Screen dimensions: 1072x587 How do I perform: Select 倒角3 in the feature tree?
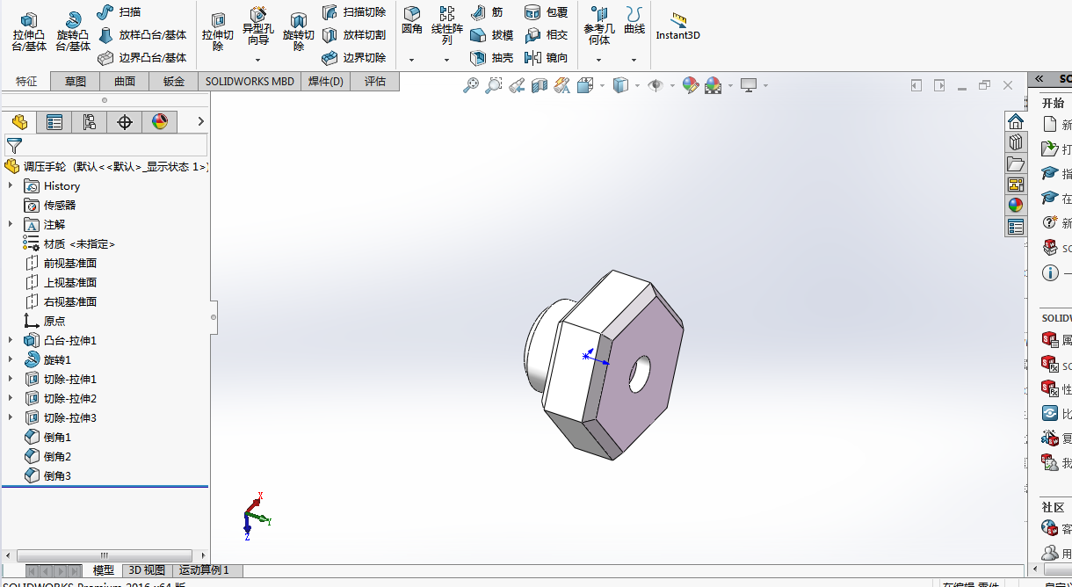48,475
